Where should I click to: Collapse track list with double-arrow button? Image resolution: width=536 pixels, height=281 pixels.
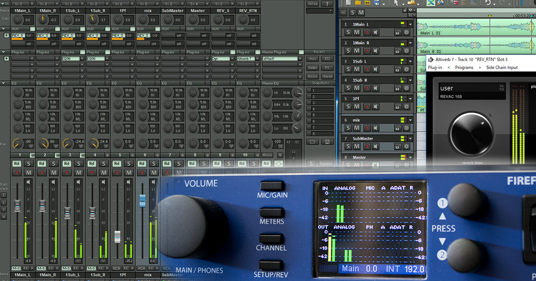click(343, 13)
